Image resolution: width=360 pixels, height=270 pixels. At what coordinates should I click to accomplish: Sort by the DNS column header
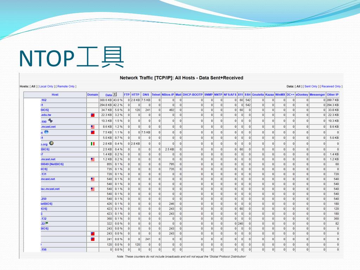146,95
